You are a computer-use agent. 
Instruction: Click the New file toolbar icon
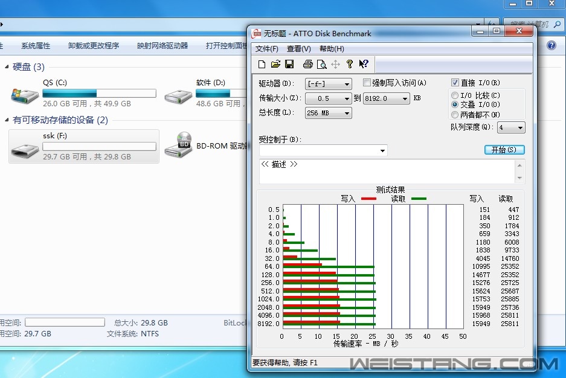(x=262, y=64)
